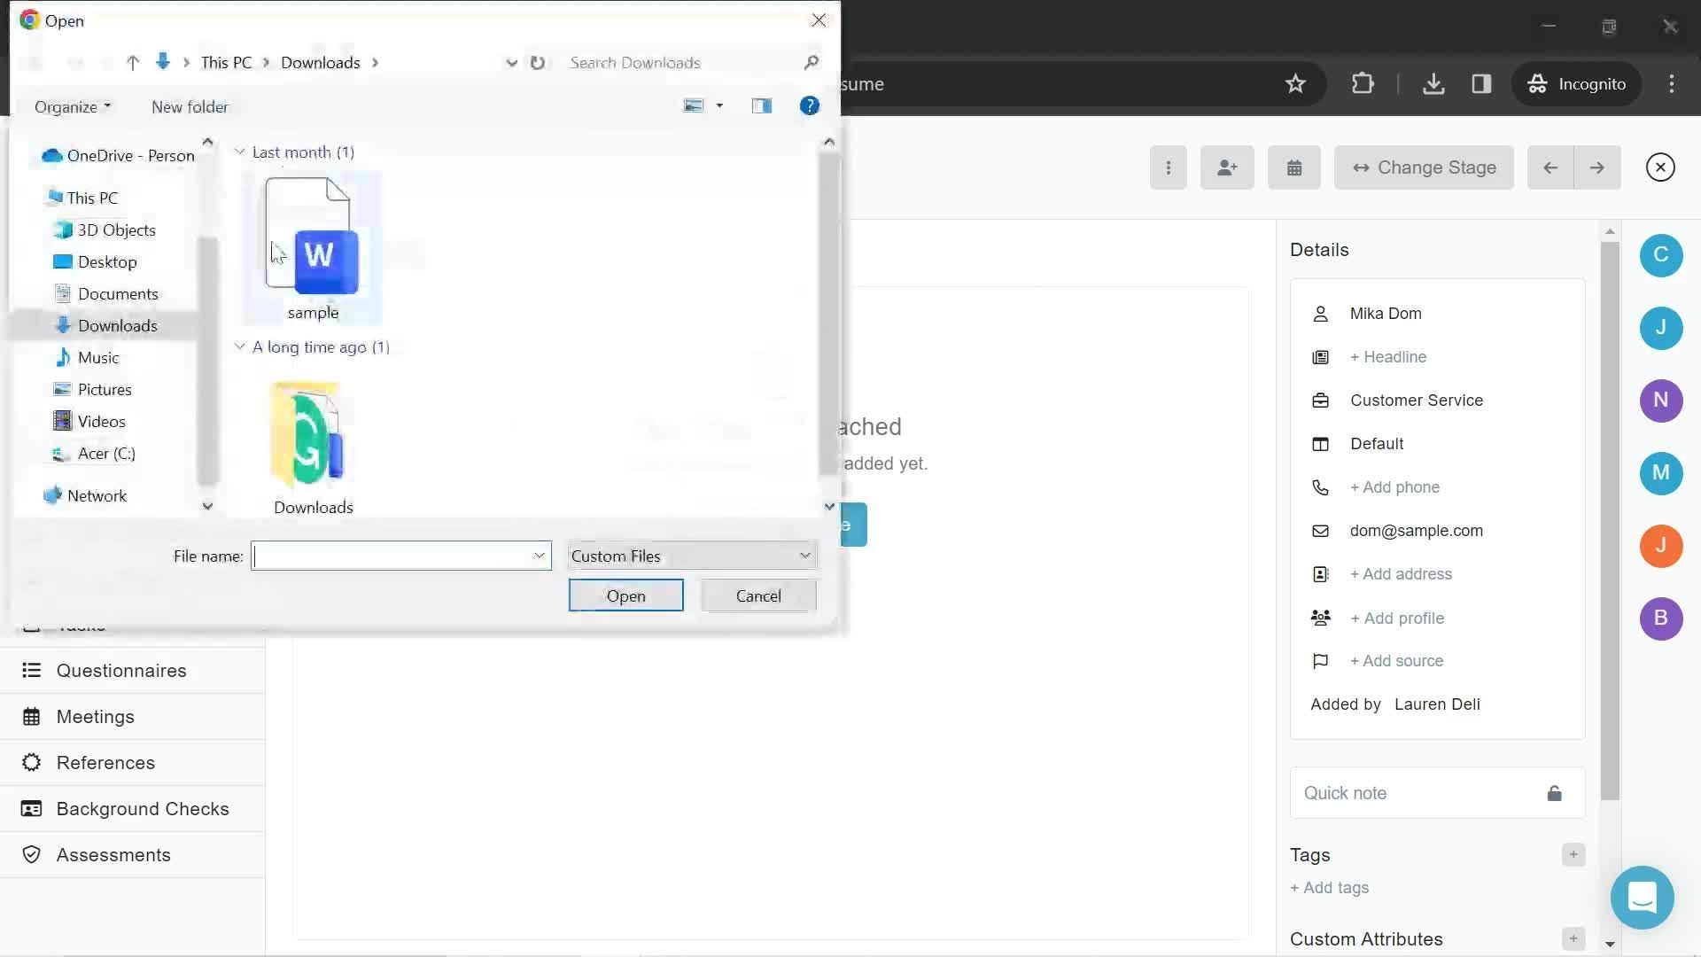The image size is (1701, 957).
Task: Select the Downloads folder in sidebar
Action: click(117, 325)
